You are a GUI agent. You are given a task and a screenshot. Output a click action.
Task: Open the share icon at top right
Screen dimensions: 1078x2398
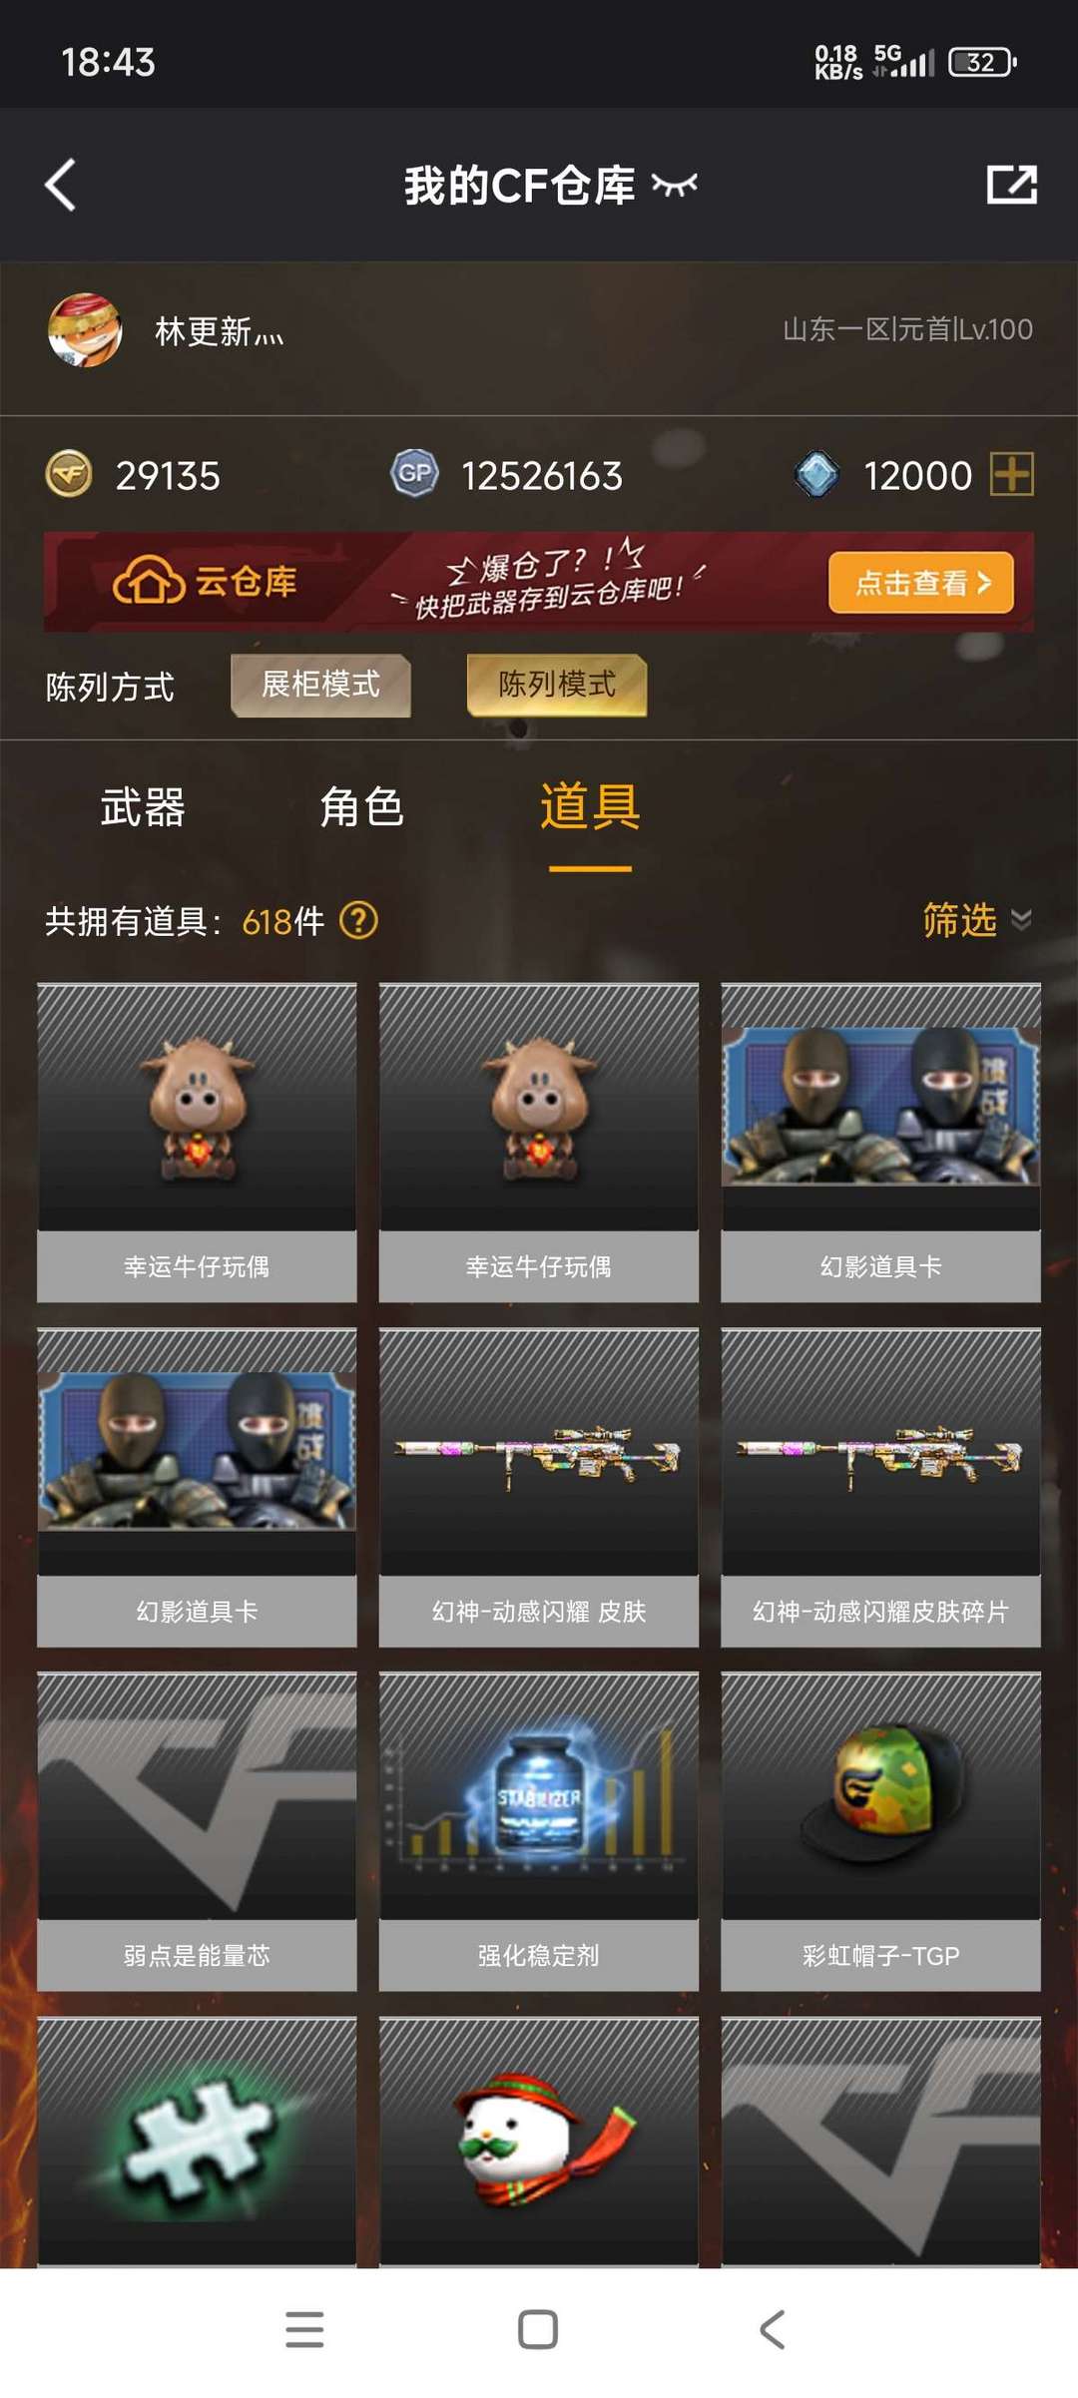click(1012, 185)
